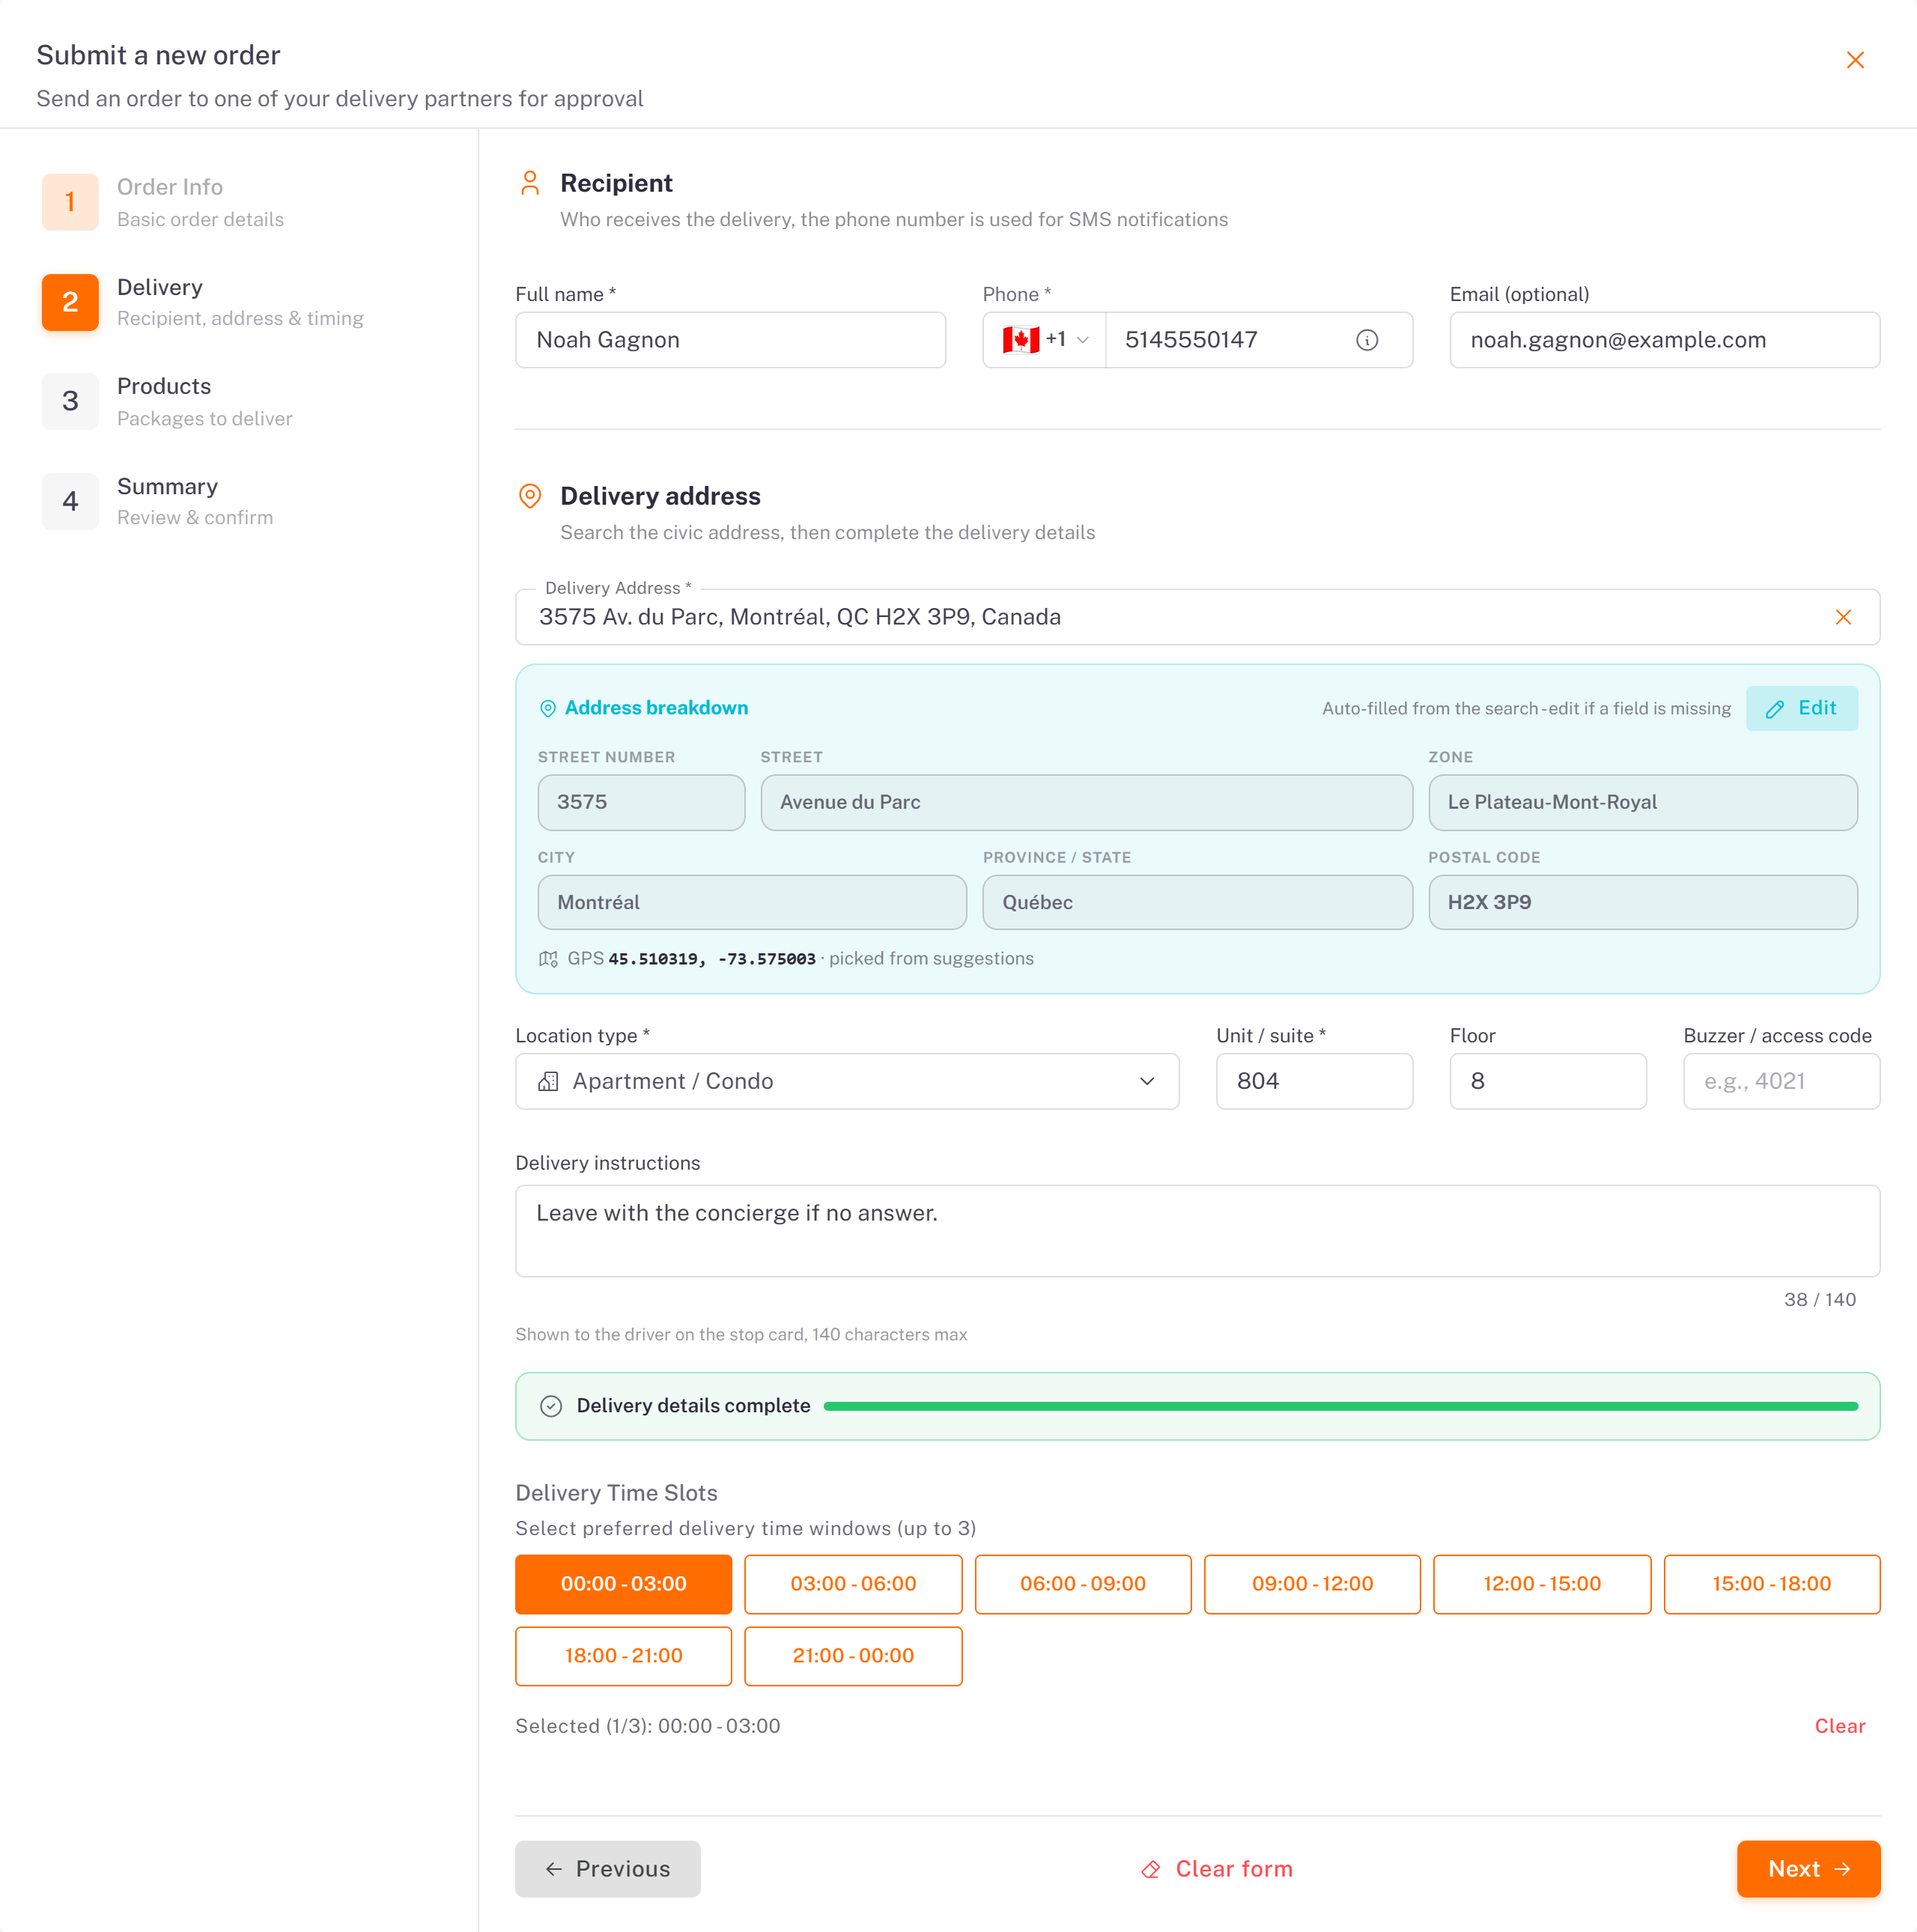Edit the address breakdown
Viewport: 1917px width, 1932px height.
pyautogui.click(x=1801, y=708)
